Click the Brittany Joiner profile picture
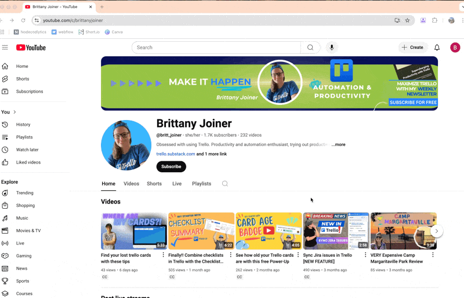464x298 pixels. (x=126, y=145)
